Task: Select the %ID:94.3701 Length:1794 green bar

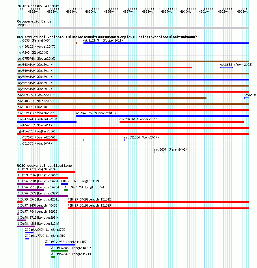Action: (x=66, y=190)
